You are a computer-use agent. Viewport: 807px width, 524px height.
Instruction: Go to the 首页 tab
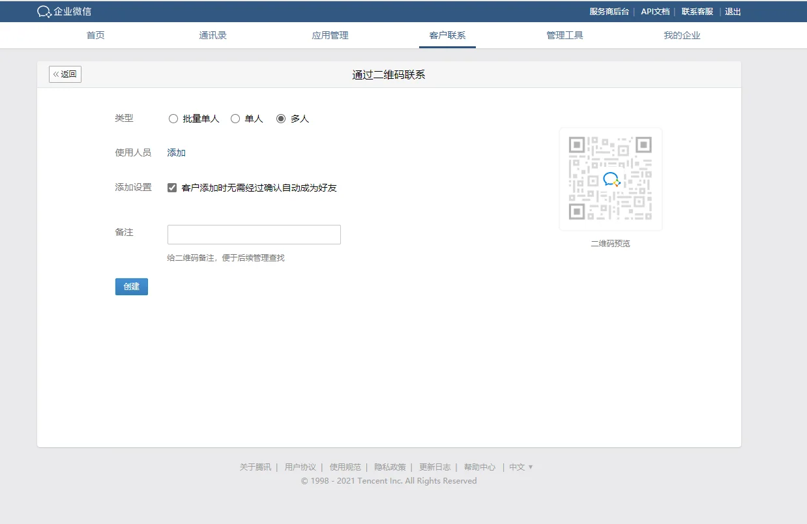tap(96, 35)
